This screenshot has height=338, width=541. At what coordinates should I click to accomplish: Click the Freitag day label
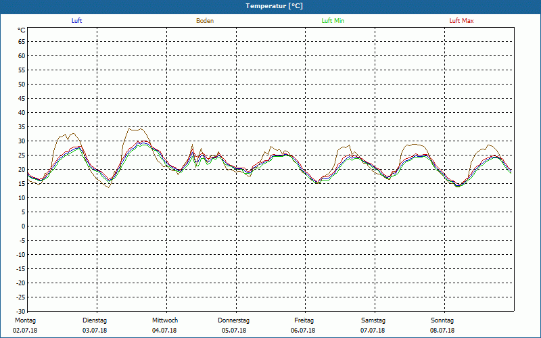coord(304,320)
